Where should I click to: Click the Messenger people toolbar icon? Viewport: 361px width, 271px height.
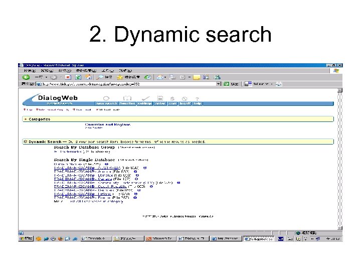click(x=217, y=77)
